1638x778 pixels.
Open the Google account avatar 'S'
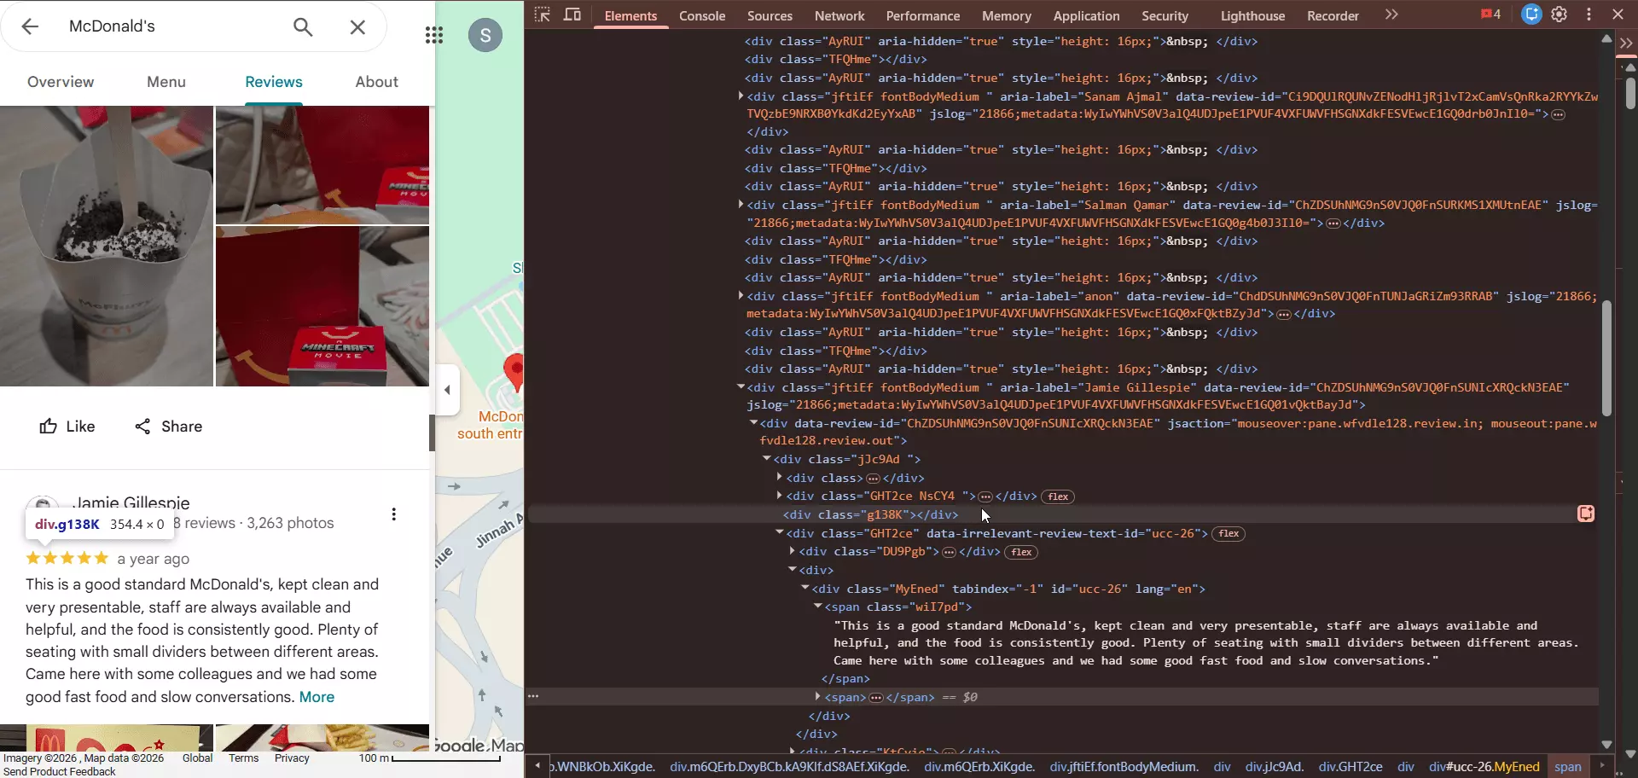click(485, 35)
